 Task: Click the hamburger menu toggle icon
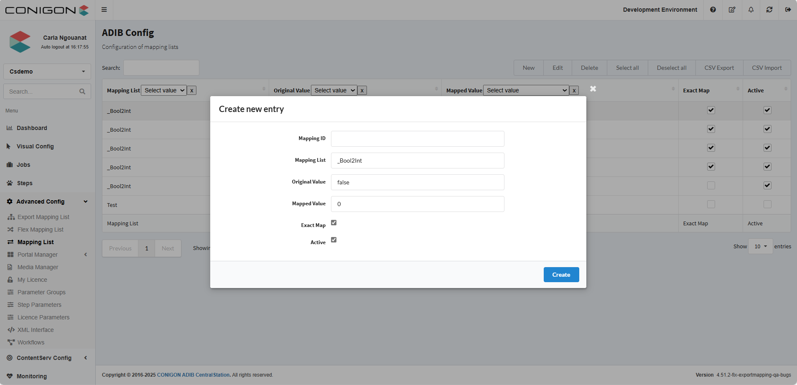pos(104,10)
